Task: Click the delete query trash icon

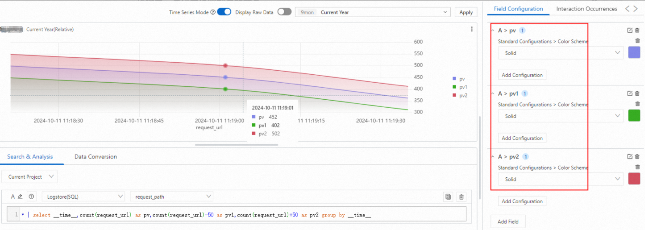Action: tap(461, 197)
